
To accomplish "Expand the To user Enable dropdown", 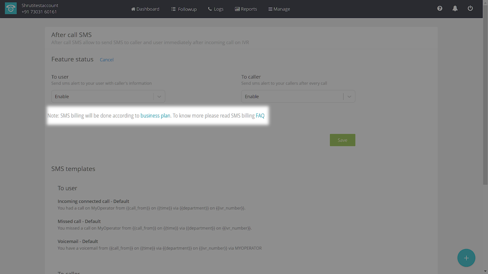I will [x=103, y=97].
